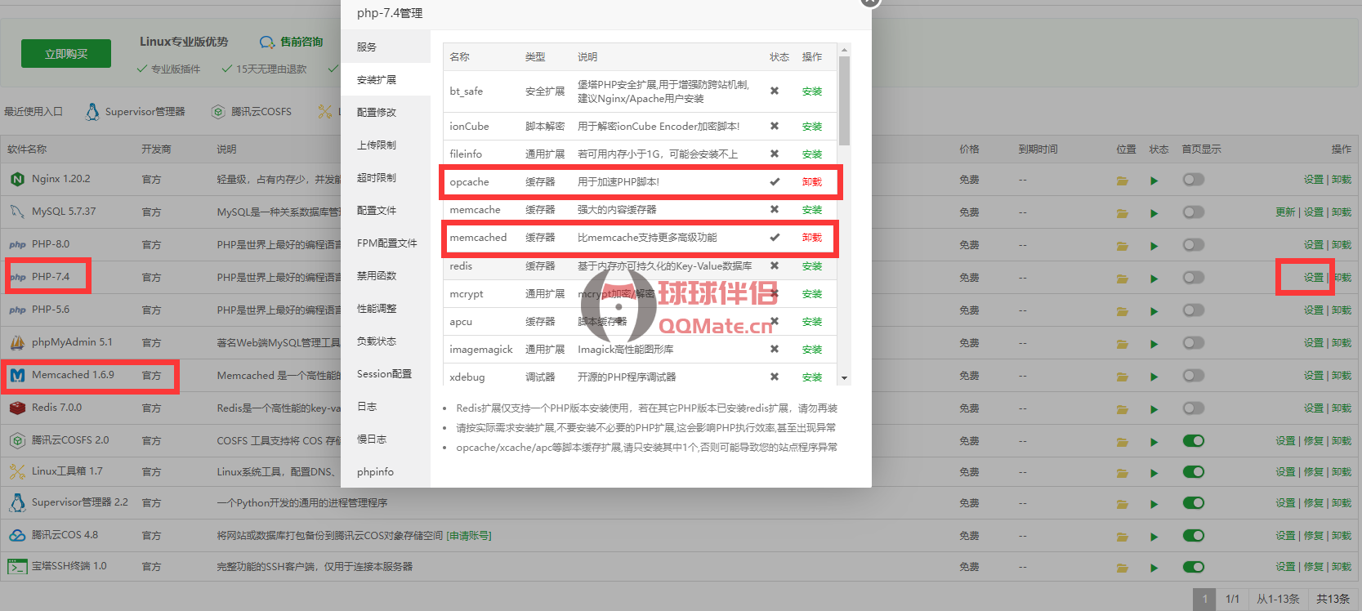Click the Linux工具箱 1.7 icon

[x=17, y=471]
